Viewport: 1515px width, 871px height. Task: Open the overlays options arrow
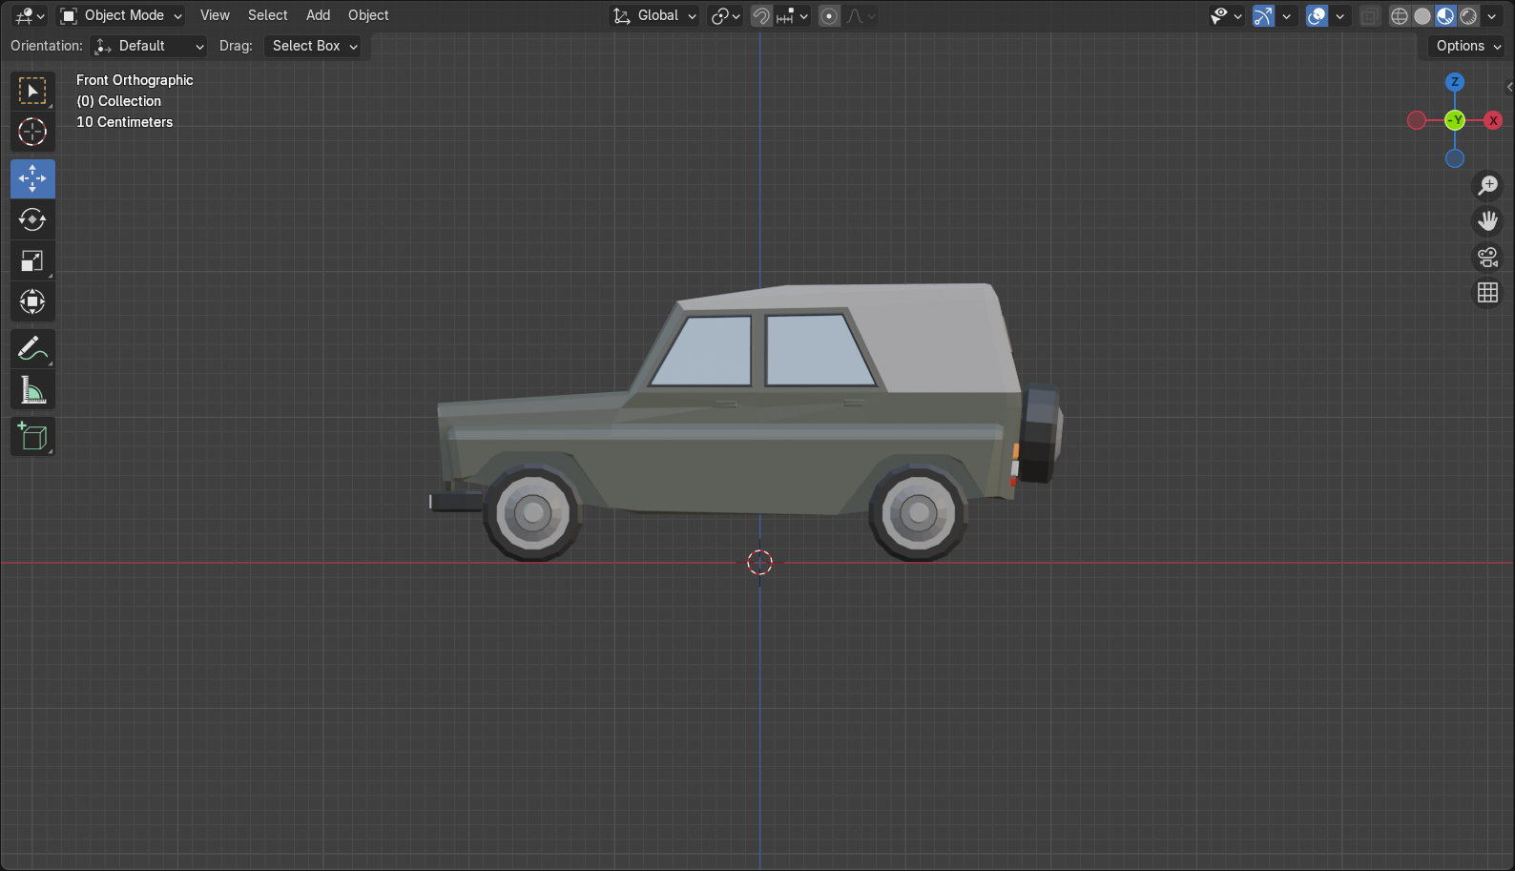[x=1339, y=15]
